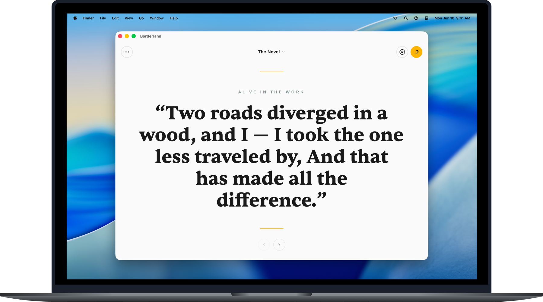Open the File menu
This screenshot has width=543, height=302.
click(x=103, y=18)
